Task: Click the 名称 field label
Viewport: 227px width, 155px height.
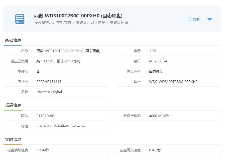Action: [x=25, y=51]
